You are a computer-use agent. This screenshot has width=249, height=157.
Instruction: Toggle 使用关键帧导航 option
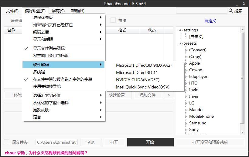[x=63, y=86]
